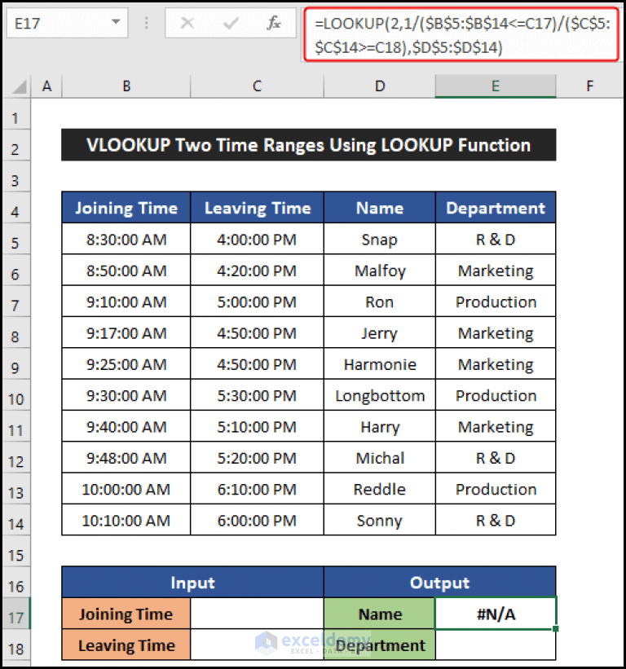Click the Cancel (X) icon in formula bar
This screenshot has height=669, width=626.
[187, 23]
